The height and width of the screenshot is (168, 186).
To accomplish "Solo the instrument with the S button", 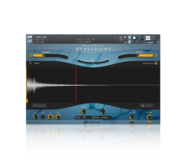I will (130, 37).
